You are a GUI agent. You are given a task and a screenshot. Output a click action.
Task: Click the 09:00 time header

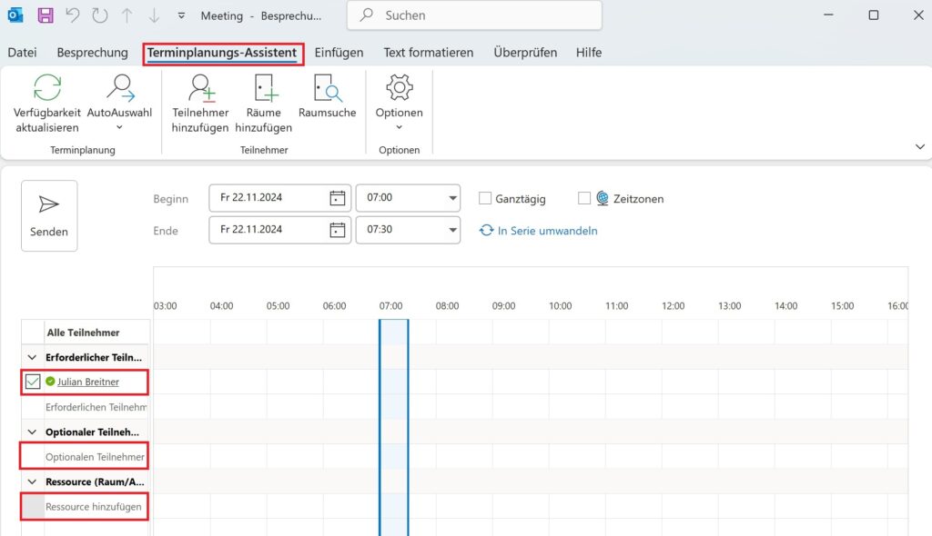click(503, 305)
